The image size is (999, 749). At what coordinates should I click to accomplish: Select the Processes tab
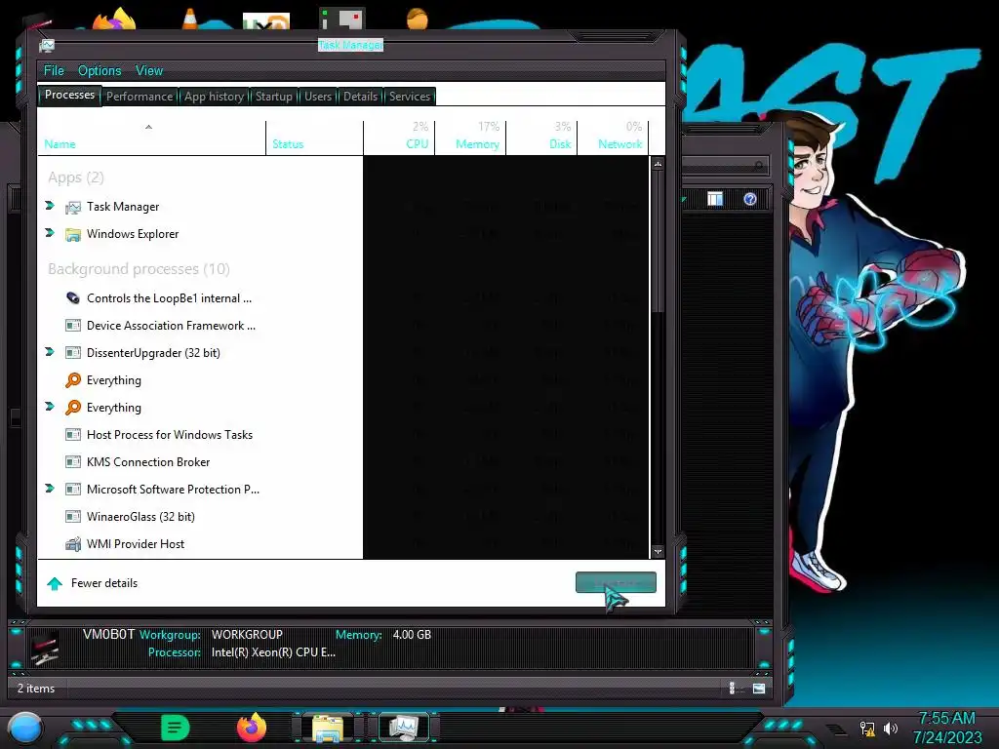pos(69,95)
